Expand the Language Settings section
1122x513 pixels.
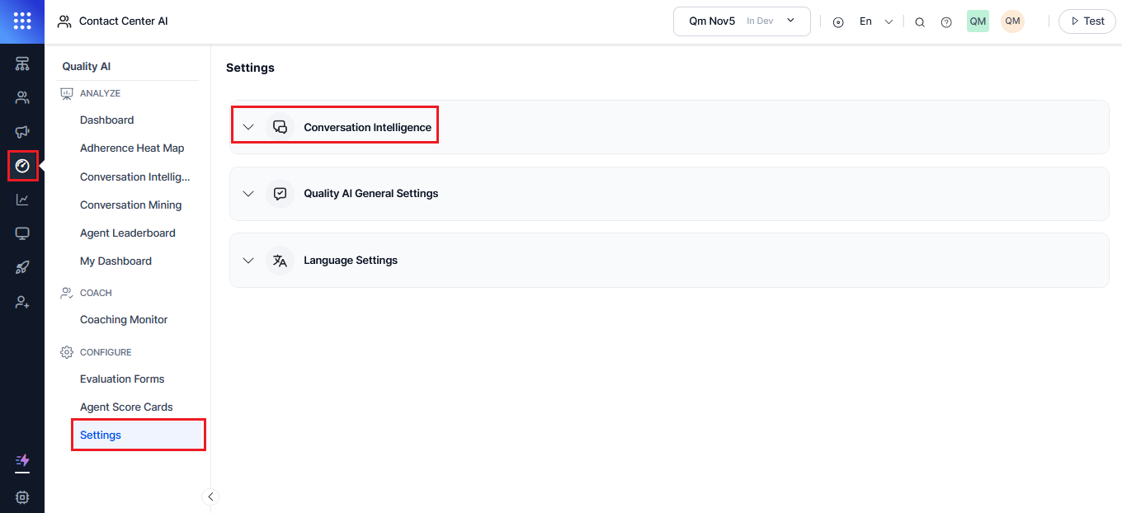click(248, 261)
